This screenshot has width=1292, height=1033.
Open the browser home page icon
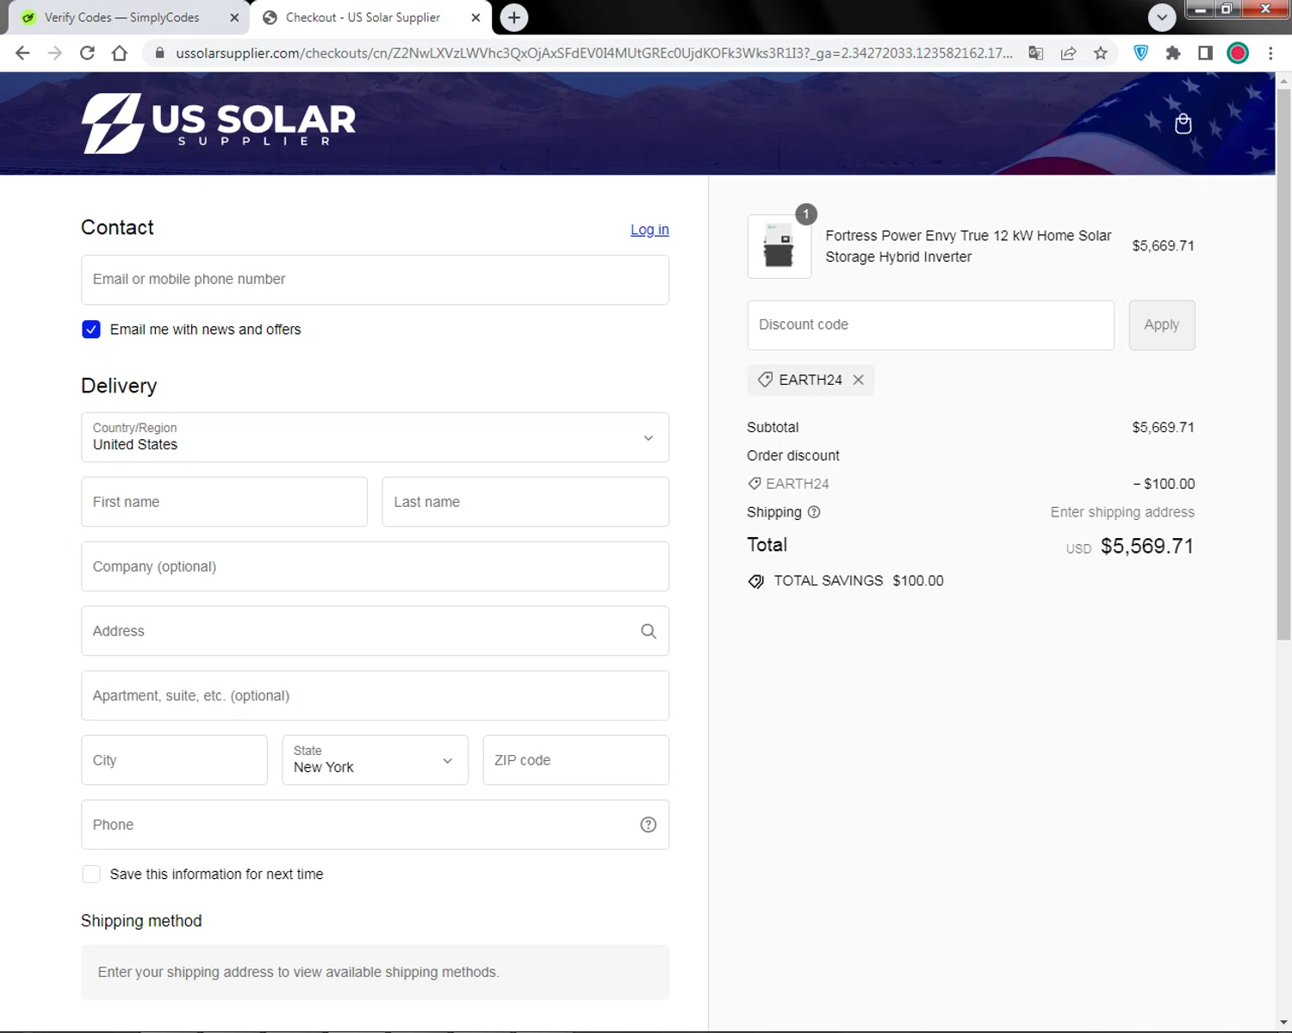(x=120, y=53)
